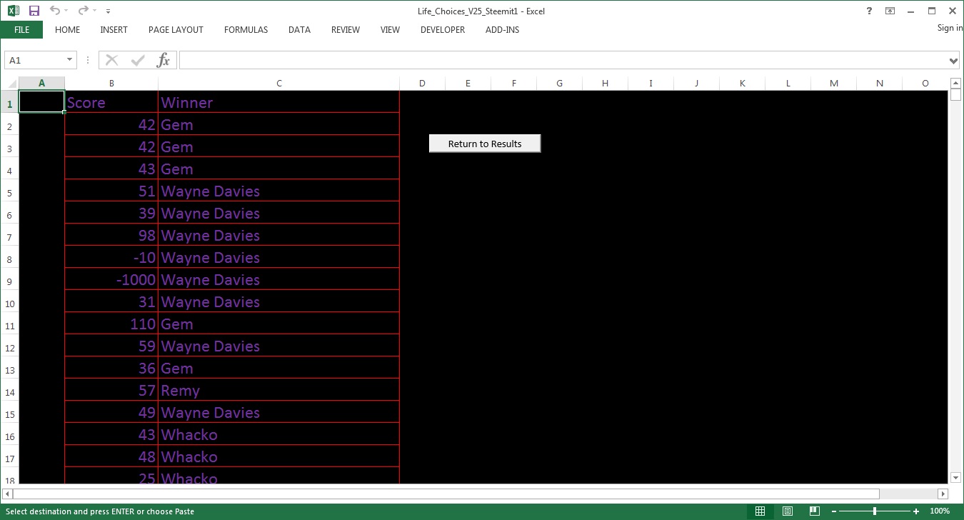Open Redo history dropdown arrow

(x=94, y=11)
